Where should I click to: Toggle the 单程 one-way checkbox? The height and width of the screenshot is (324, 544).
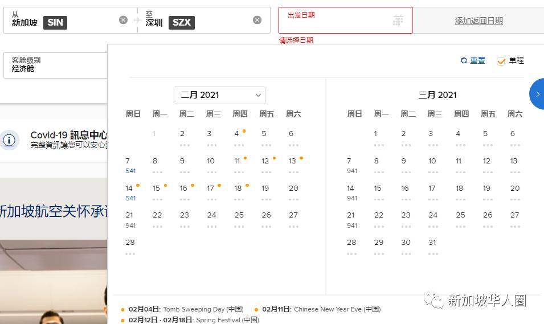501,61
